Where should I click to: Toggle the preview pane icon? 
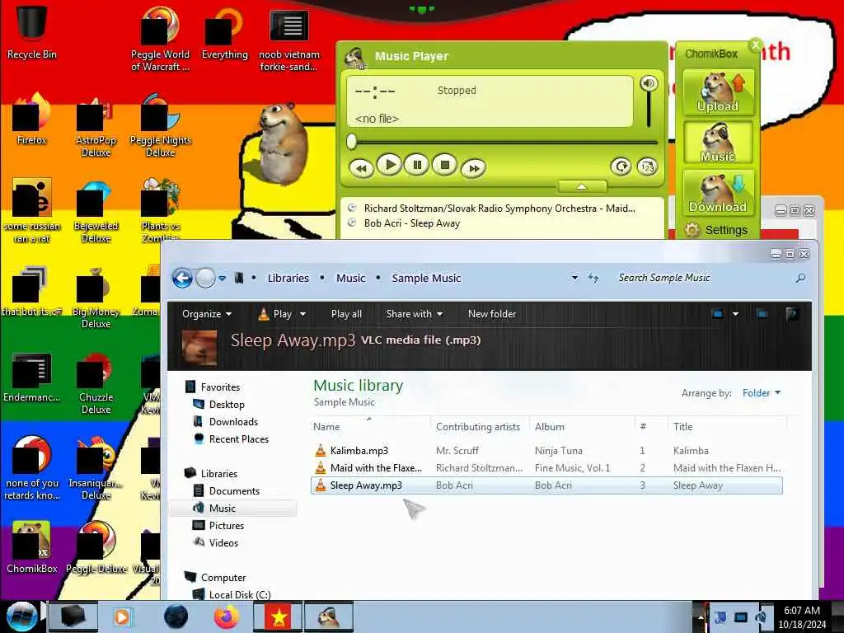click(x=762, y=313)
